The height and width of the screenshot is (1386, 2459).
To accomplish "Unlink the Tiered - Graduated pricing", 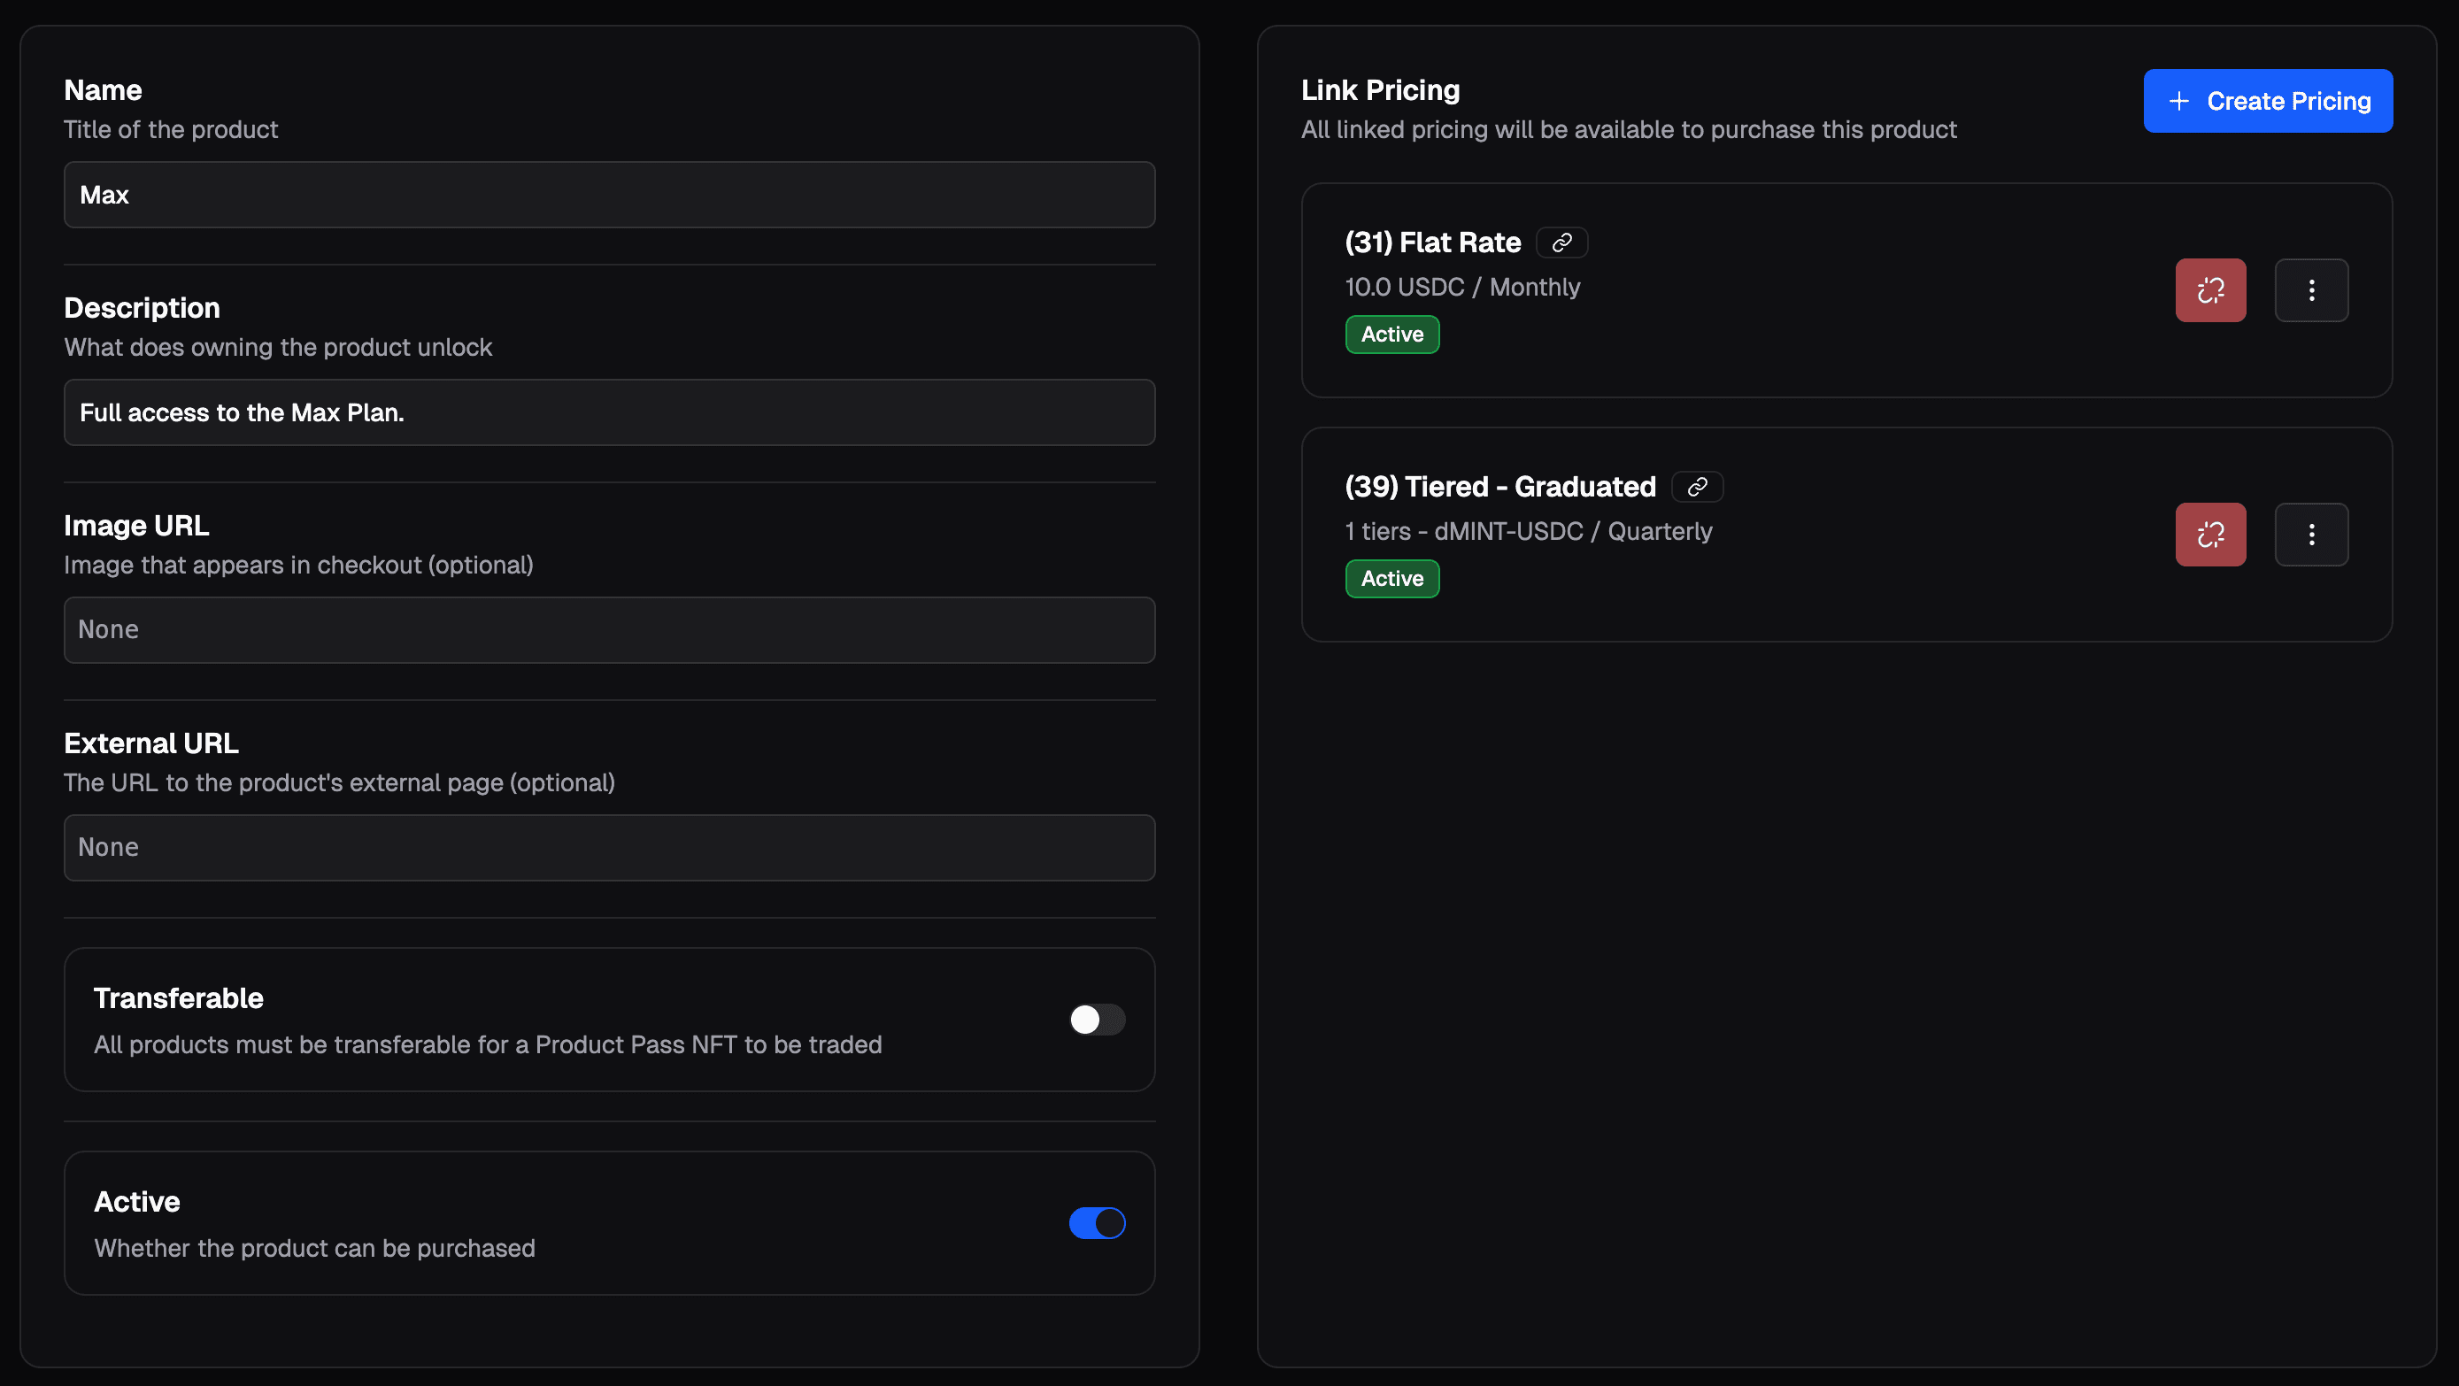I will (2211, 535).
